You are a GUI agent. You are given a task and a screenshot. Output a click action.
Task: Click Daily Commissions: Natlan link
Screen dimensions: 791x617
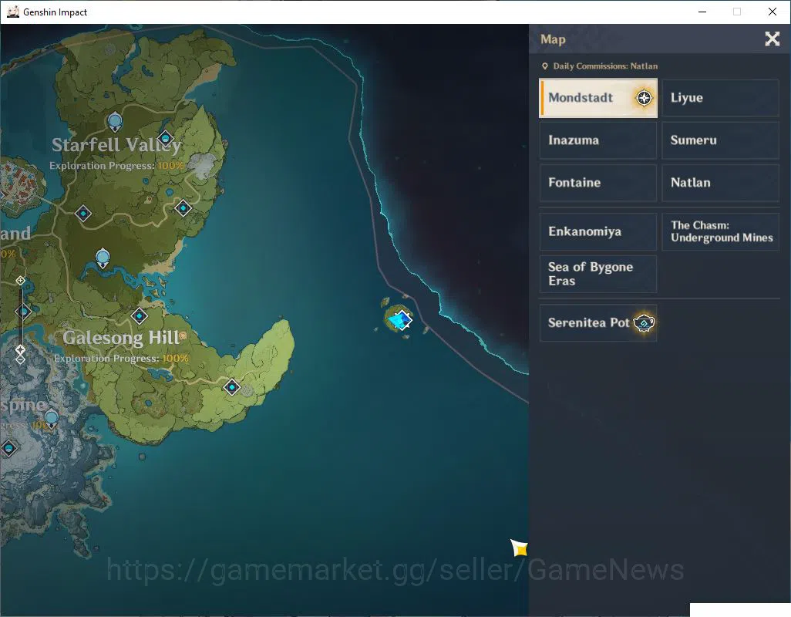[x=600, y=66]
